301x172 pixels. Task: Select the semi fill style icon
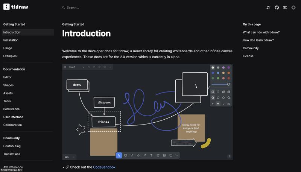(x=218, y=92)
